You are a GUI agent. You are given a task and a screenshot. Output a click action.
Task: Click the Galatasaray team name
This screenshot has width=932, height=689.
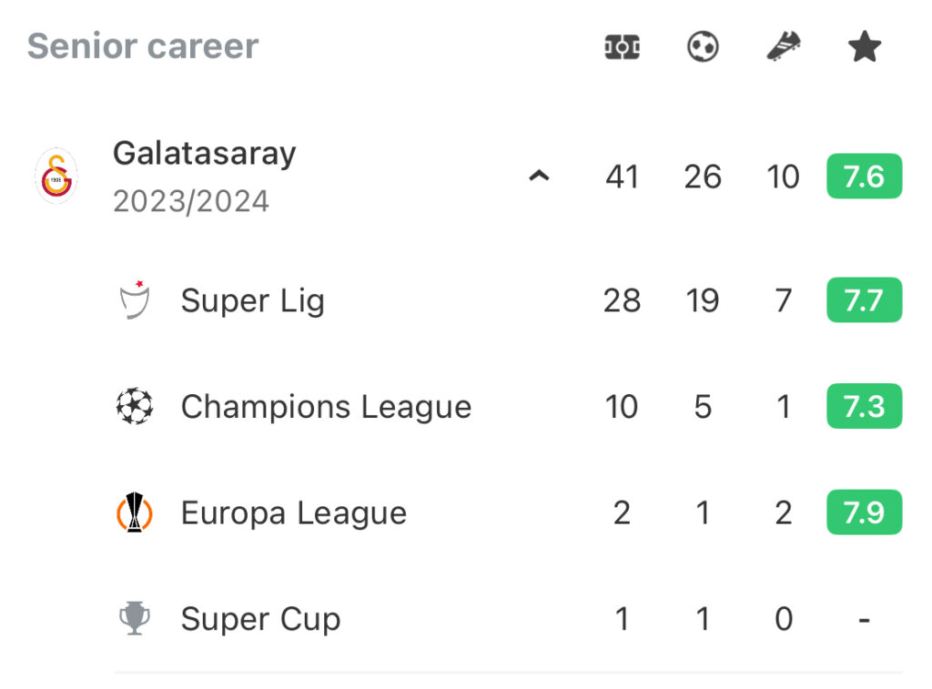click(x=205, y=154)
